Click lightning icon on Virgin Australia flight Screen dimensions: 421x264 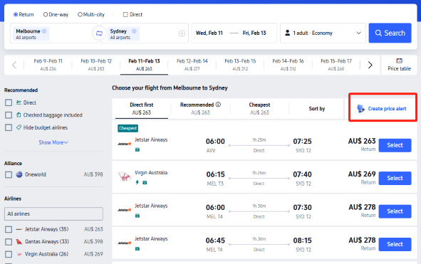click(x=137, y=182)
